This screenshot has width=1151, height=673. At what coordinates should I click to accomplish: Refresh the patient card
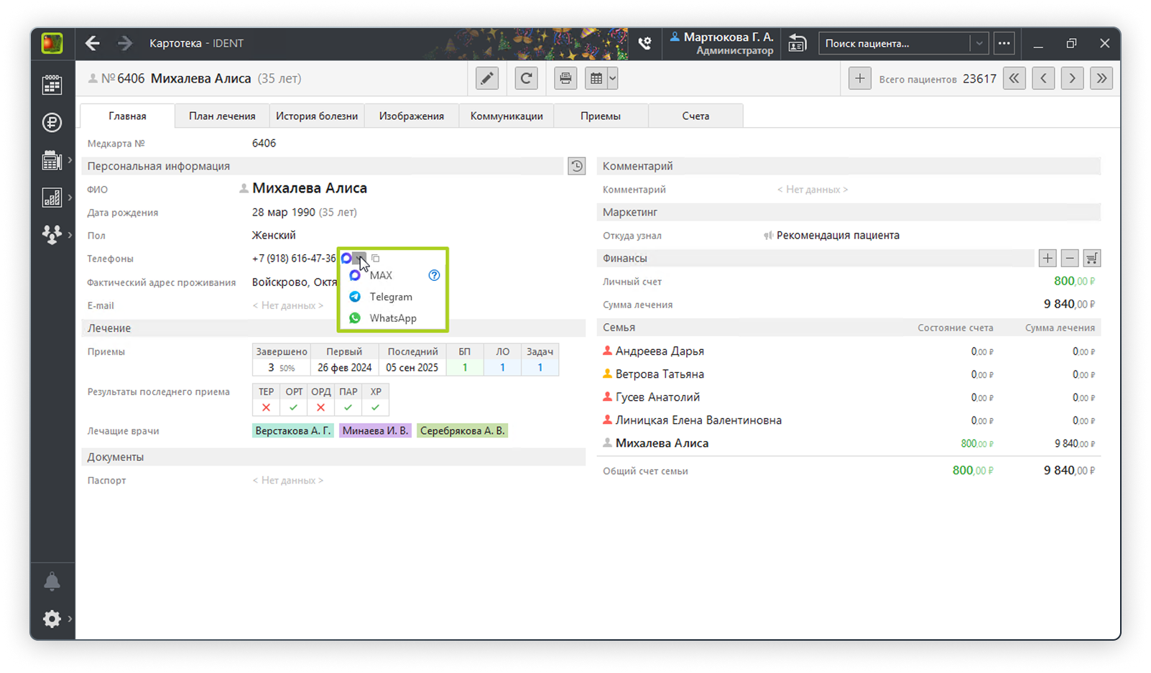pos(526,78)
